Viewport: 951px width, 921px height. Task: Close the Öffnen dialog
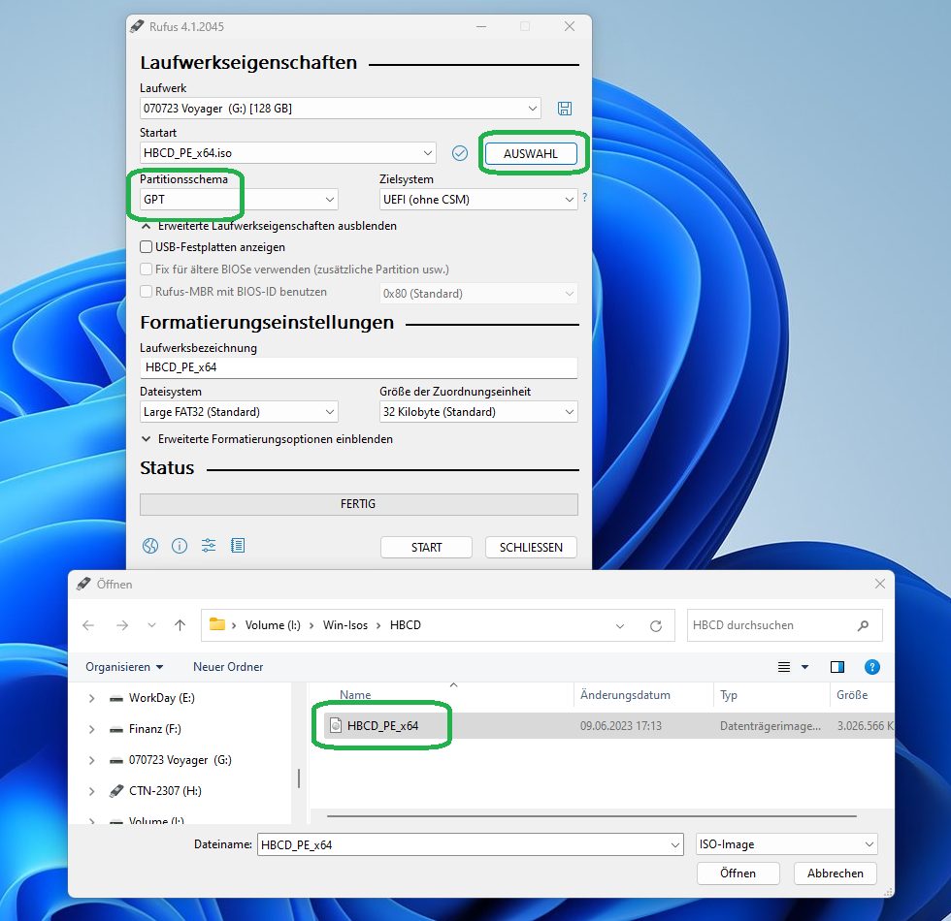point(880,584)
